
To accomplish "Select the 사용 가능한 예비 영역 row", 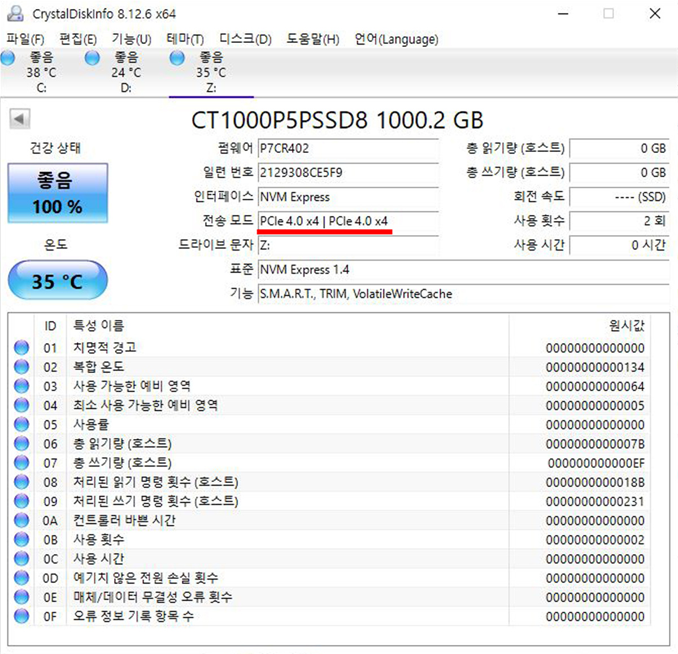I will tap(329, 386).
